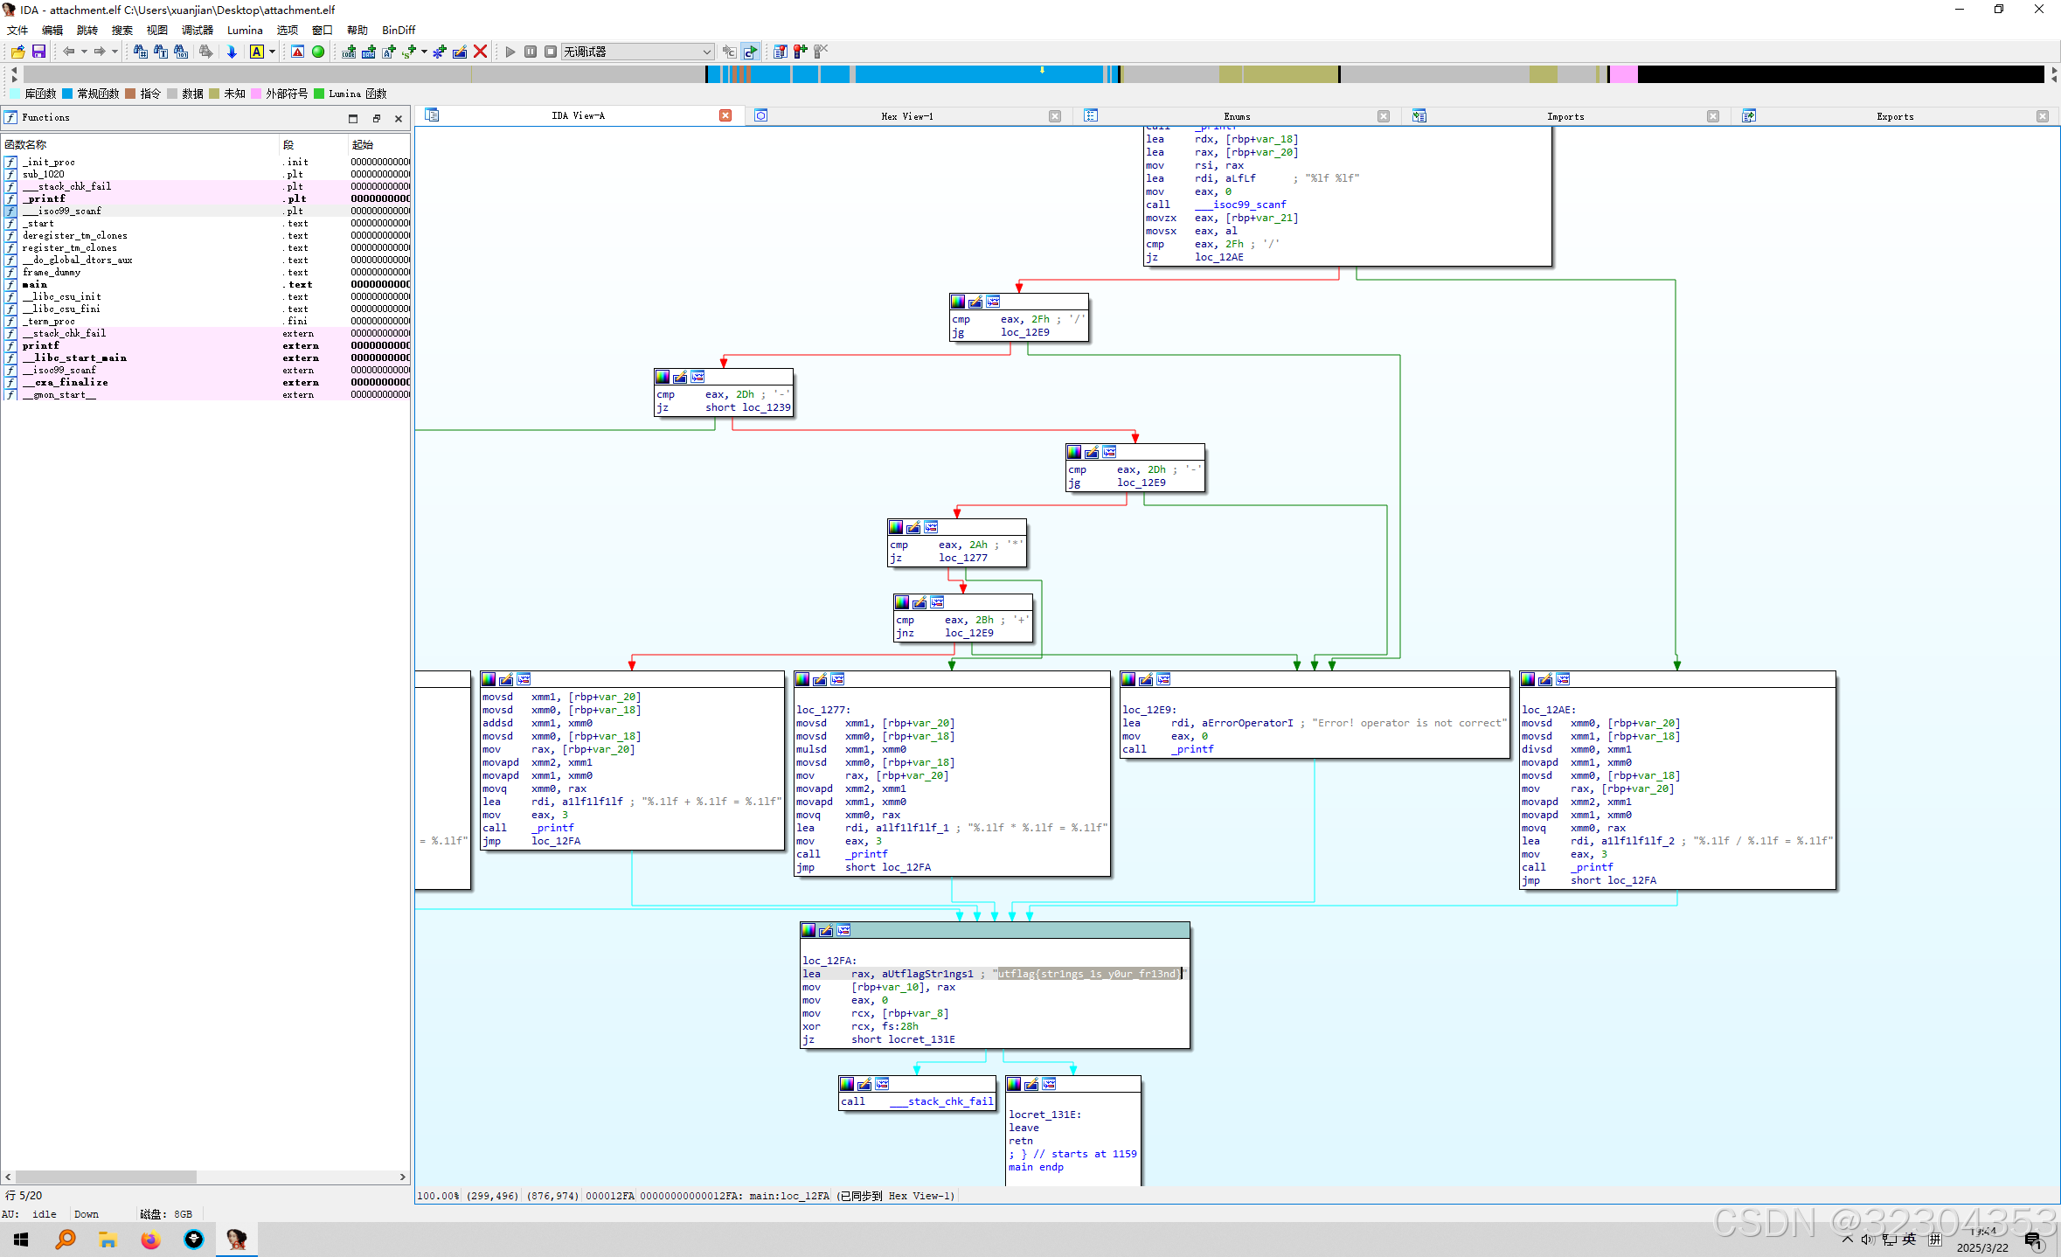
Task: Click the Save database icon
Action: 38,52
